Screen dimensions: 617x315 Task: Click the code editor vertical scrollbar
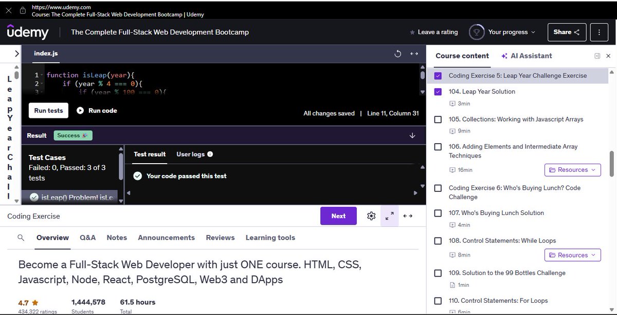pos(423,75)
